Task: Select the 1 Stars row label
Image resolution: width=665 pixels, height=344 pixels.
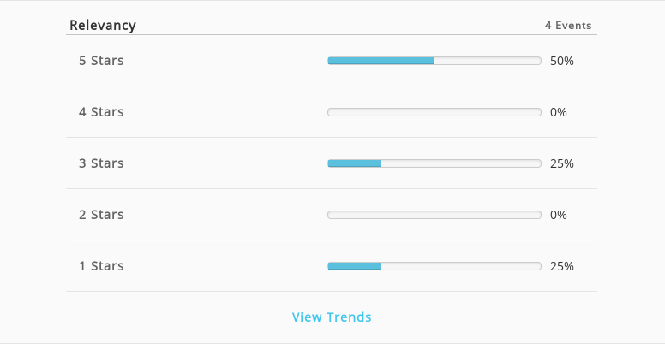Action: tap(101, 265)
